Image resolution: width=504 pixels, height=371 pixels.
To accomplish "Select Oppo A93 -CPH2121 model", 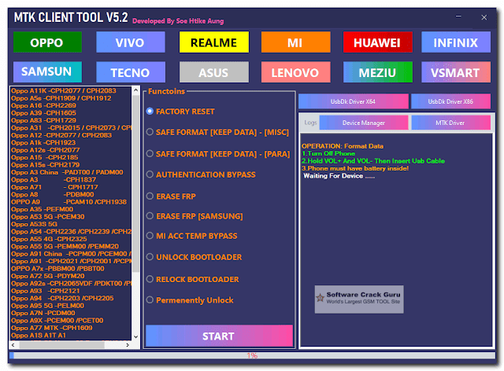I will pos(46,291).
